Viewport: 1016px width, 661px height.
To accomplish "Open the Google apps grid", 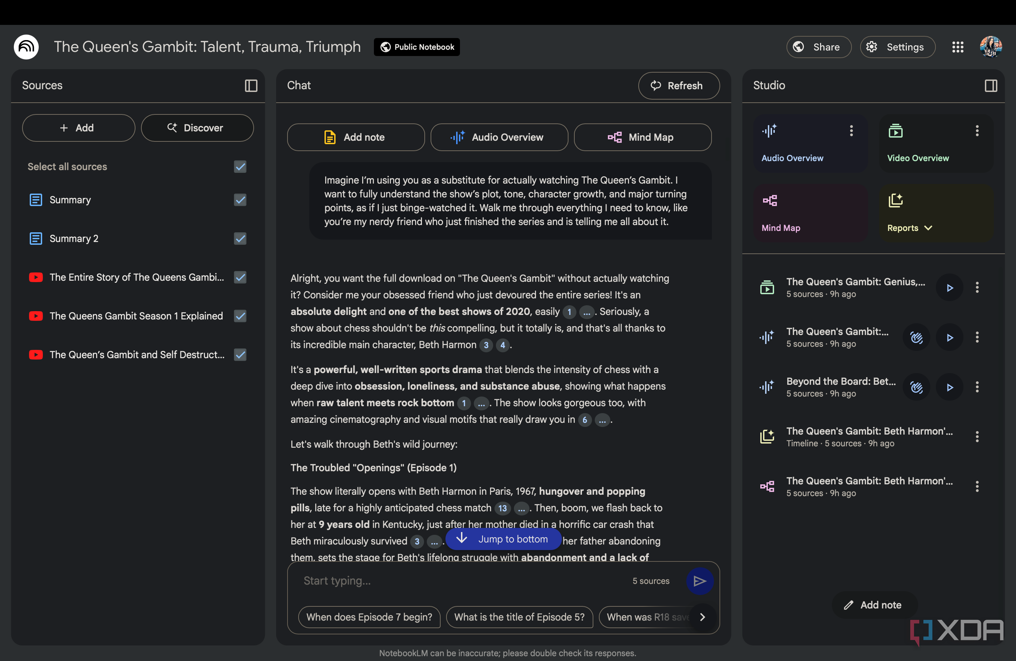I will coord(958,47).
